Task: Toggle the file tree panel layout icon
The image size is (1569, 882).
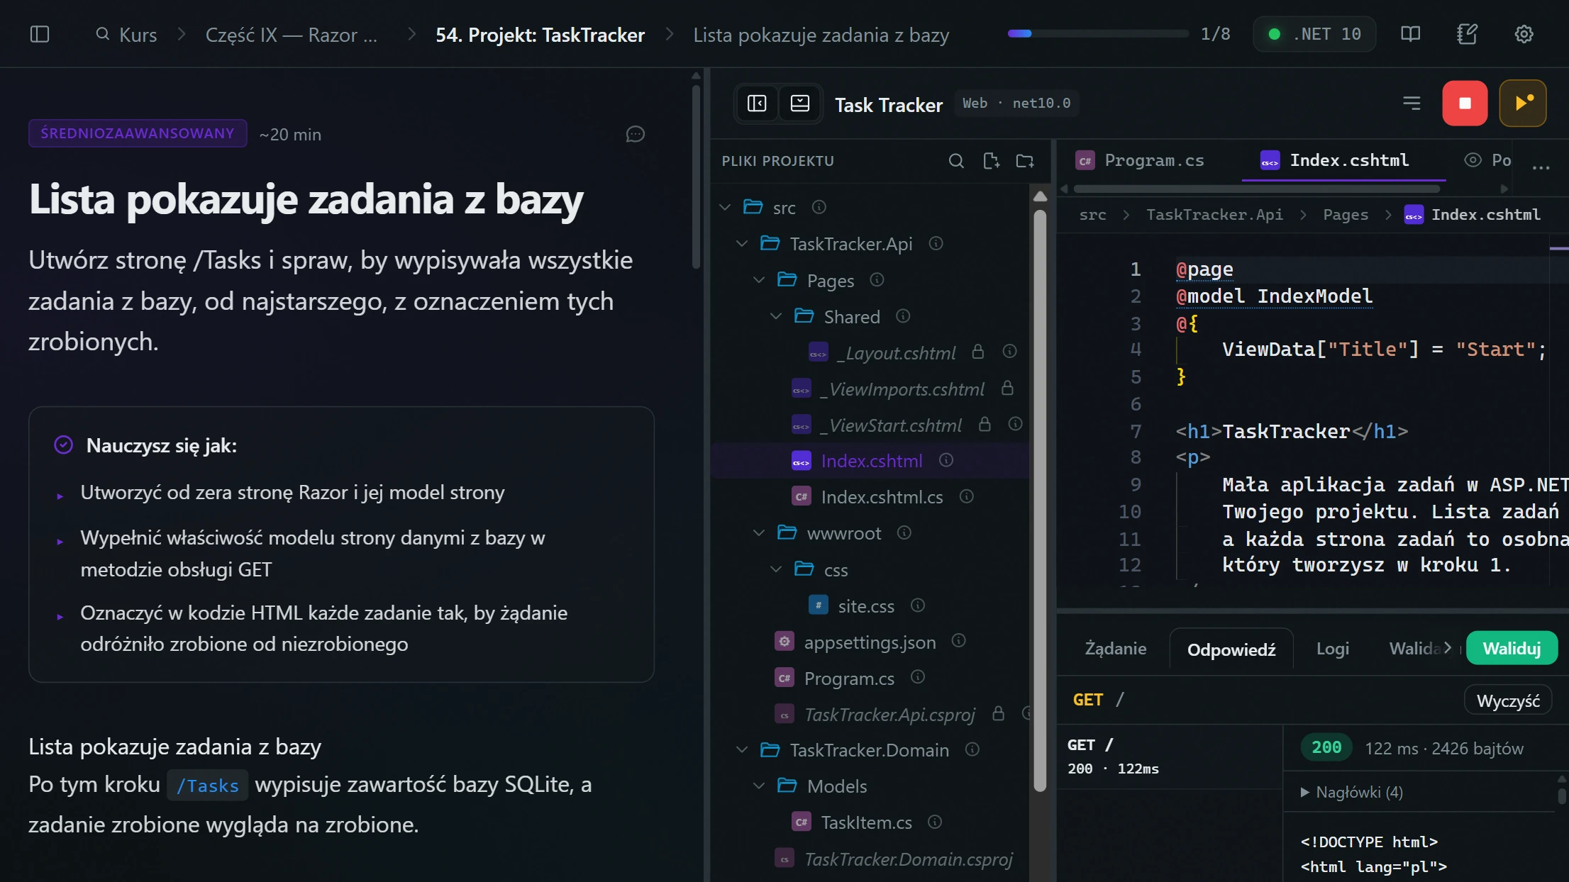Action: 757,104
